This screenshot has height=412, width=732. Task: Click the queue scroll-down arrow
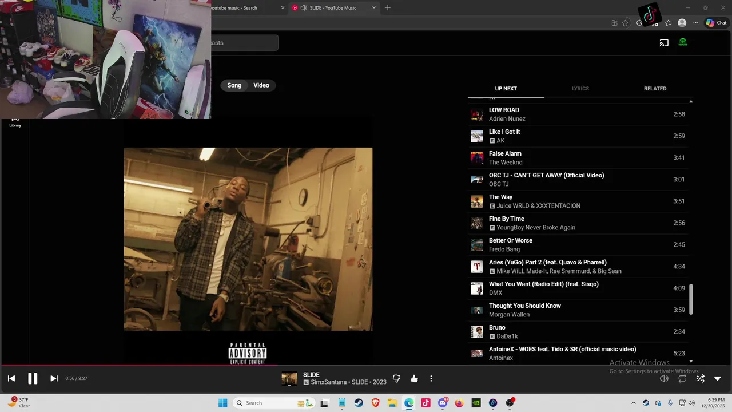tap(691, 361)
